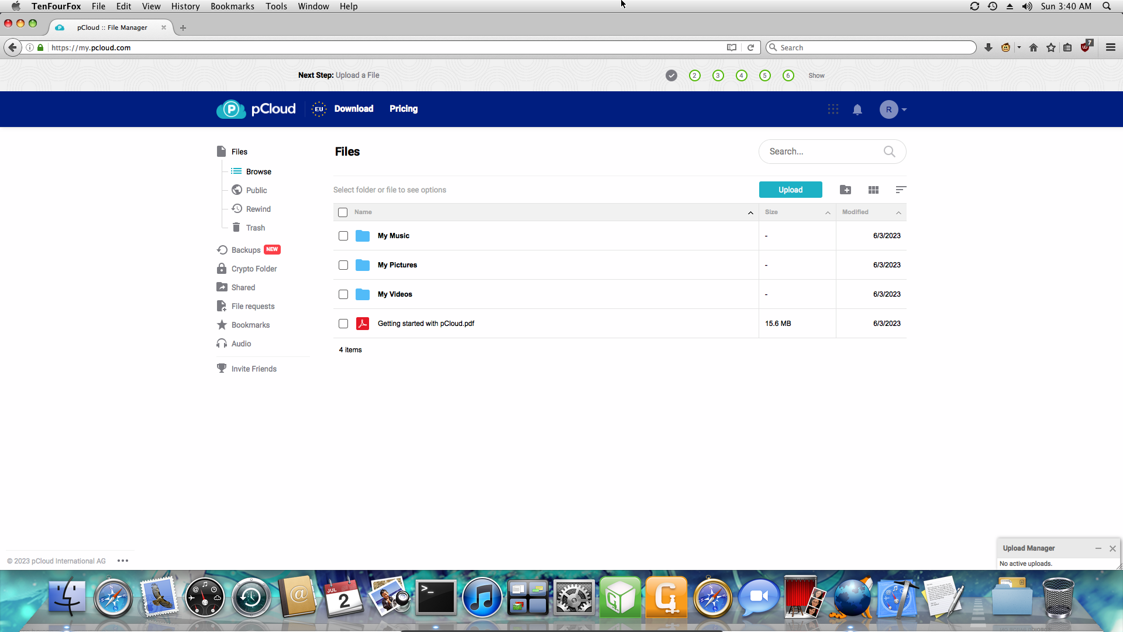
Task: Click the My Videos folder icon
Action: [x=363, y=294]
